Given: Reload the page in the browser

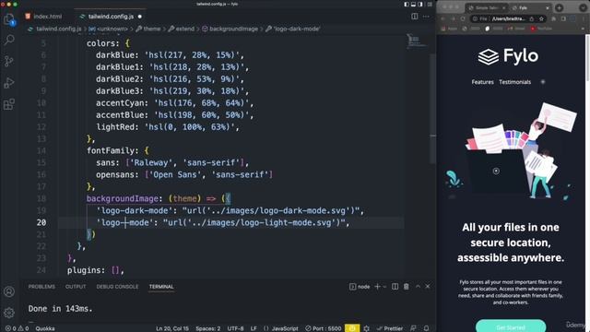Looking at the screenshot, I should click(463, 18).
